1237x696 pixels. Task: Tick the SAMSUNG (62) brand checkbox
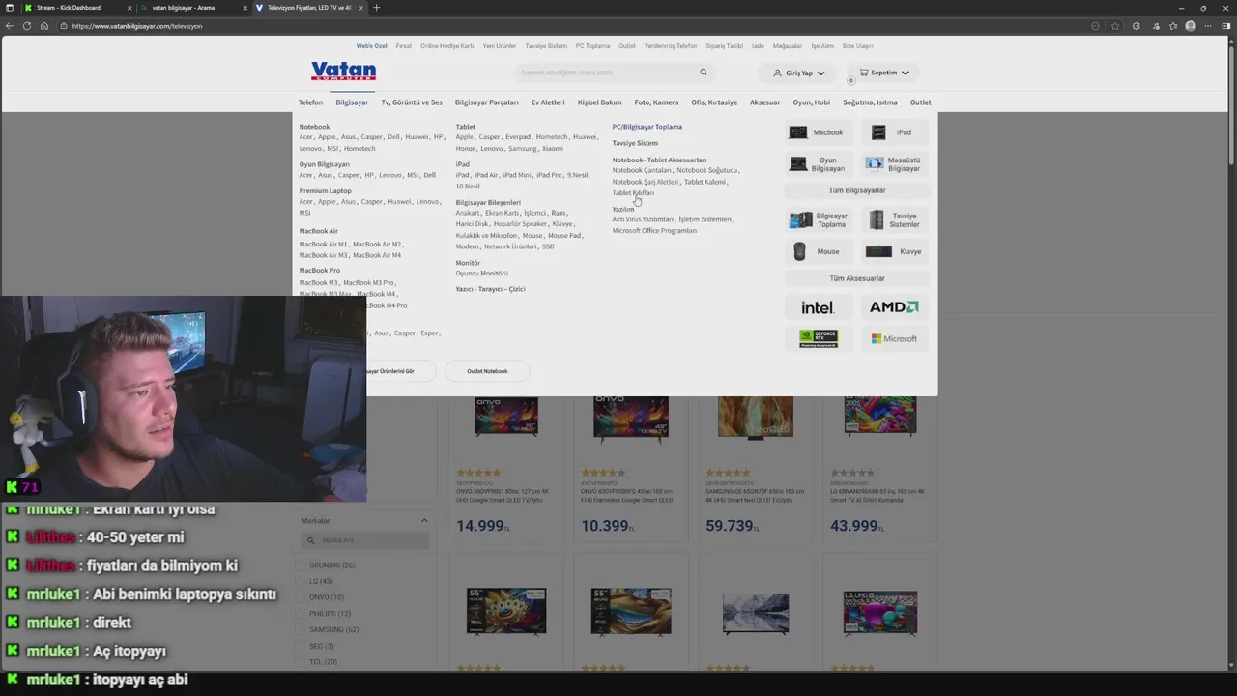pyautogui.click(x=301, y=629)
